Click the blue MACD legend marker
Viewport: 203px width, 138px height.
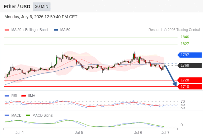[x=7, y=116]
